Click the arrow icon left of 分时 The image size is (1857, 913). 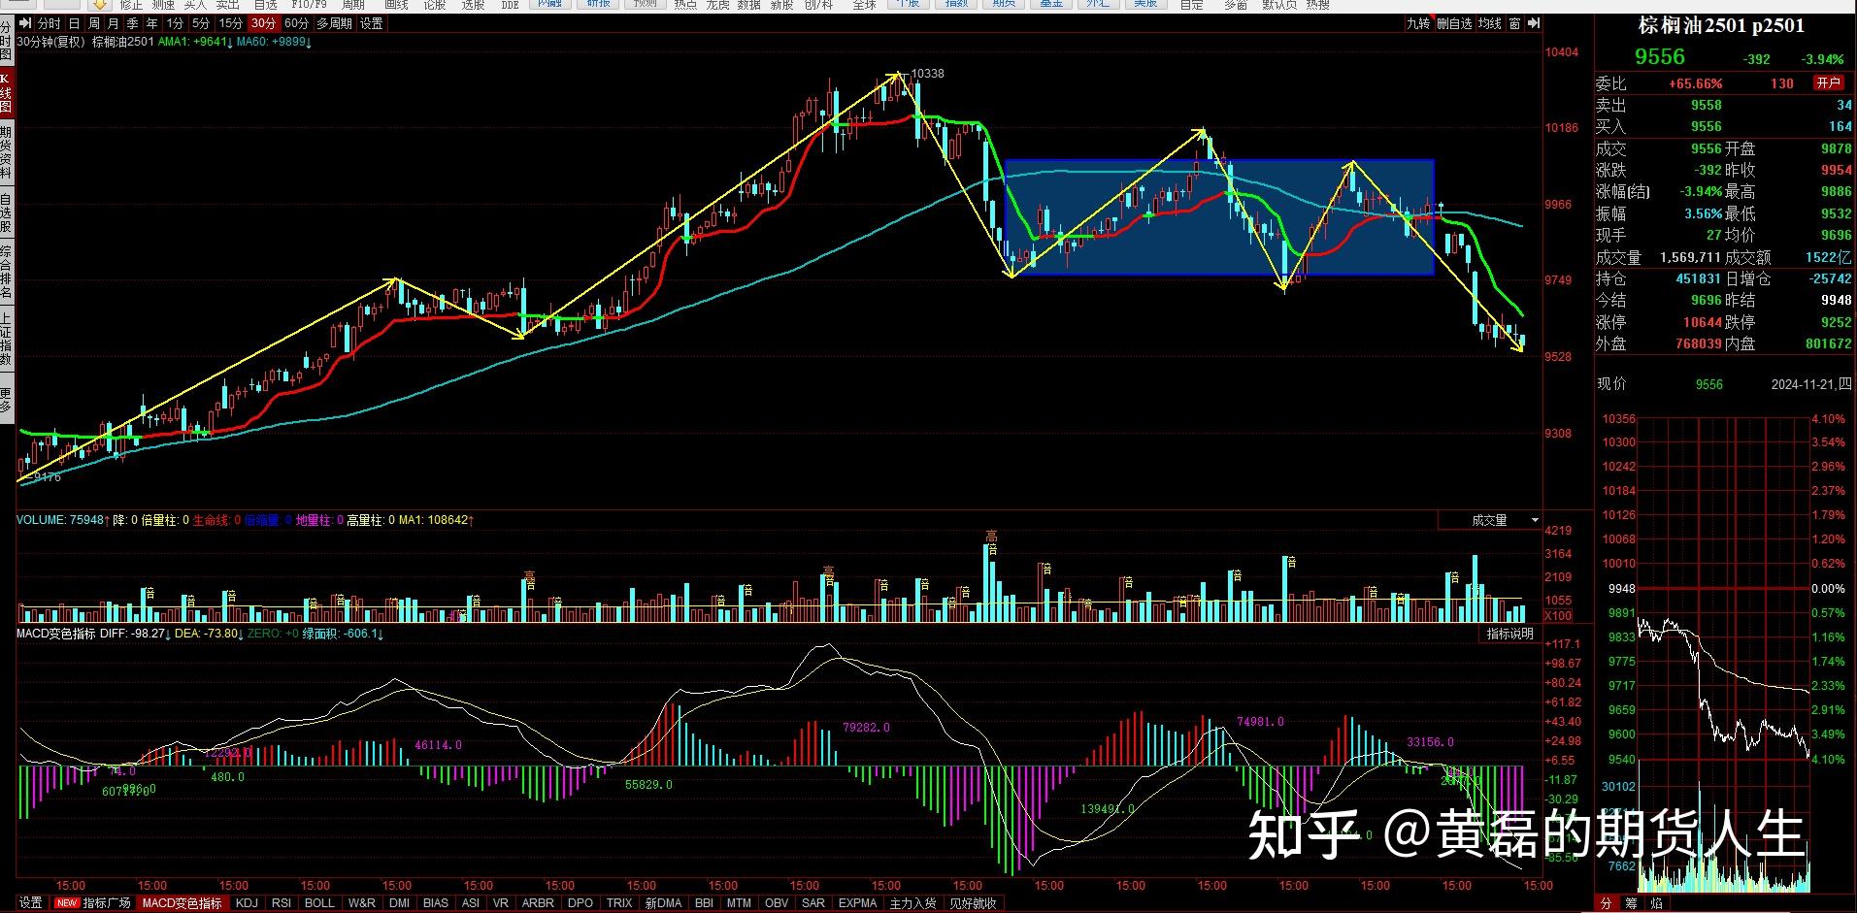pyautogui.click(x=25, y=23)
